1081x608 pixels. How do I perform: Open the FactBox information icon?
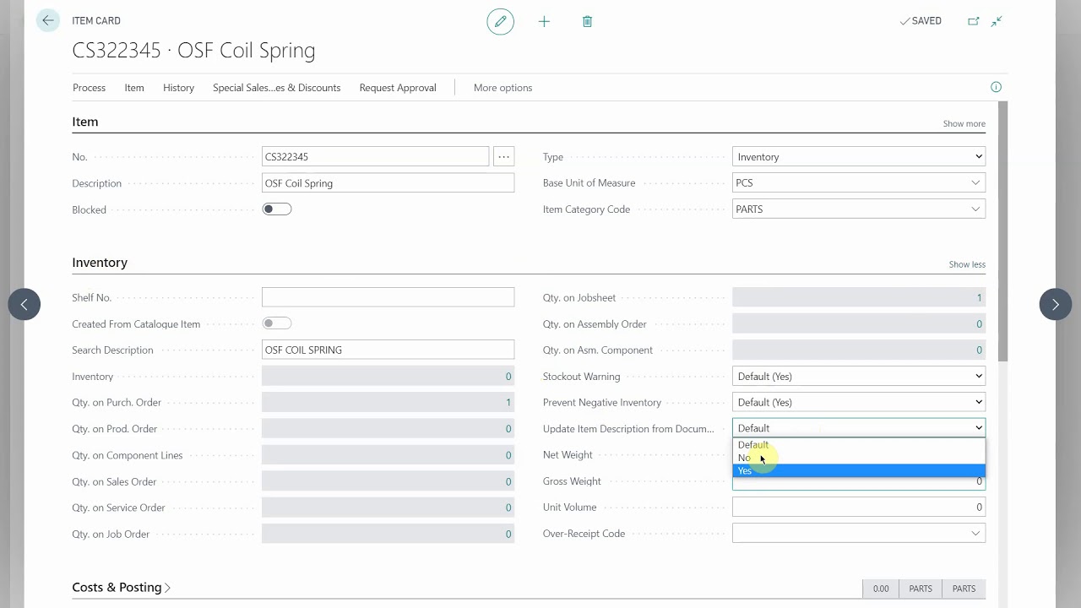996,87
